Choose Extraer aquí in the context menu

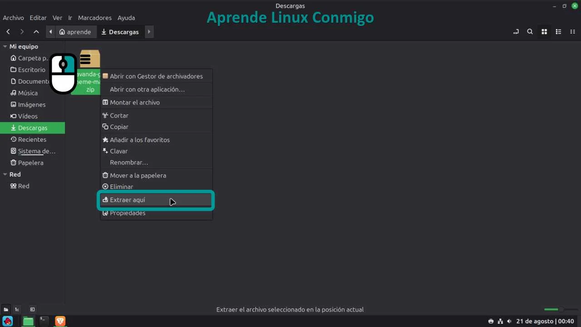(156, 200)
